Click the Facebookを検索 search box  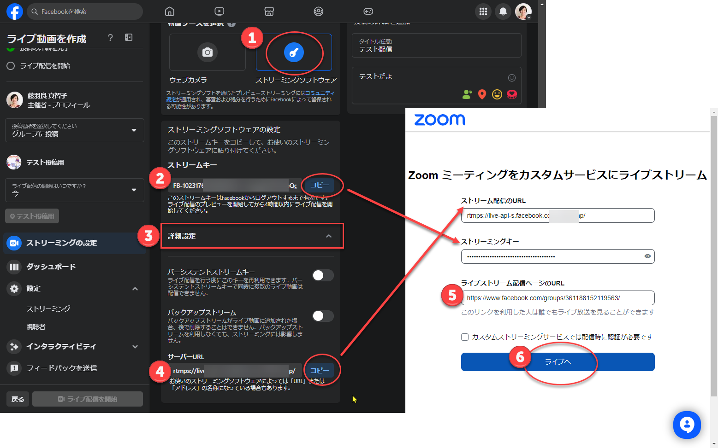(x=85, y=12)
